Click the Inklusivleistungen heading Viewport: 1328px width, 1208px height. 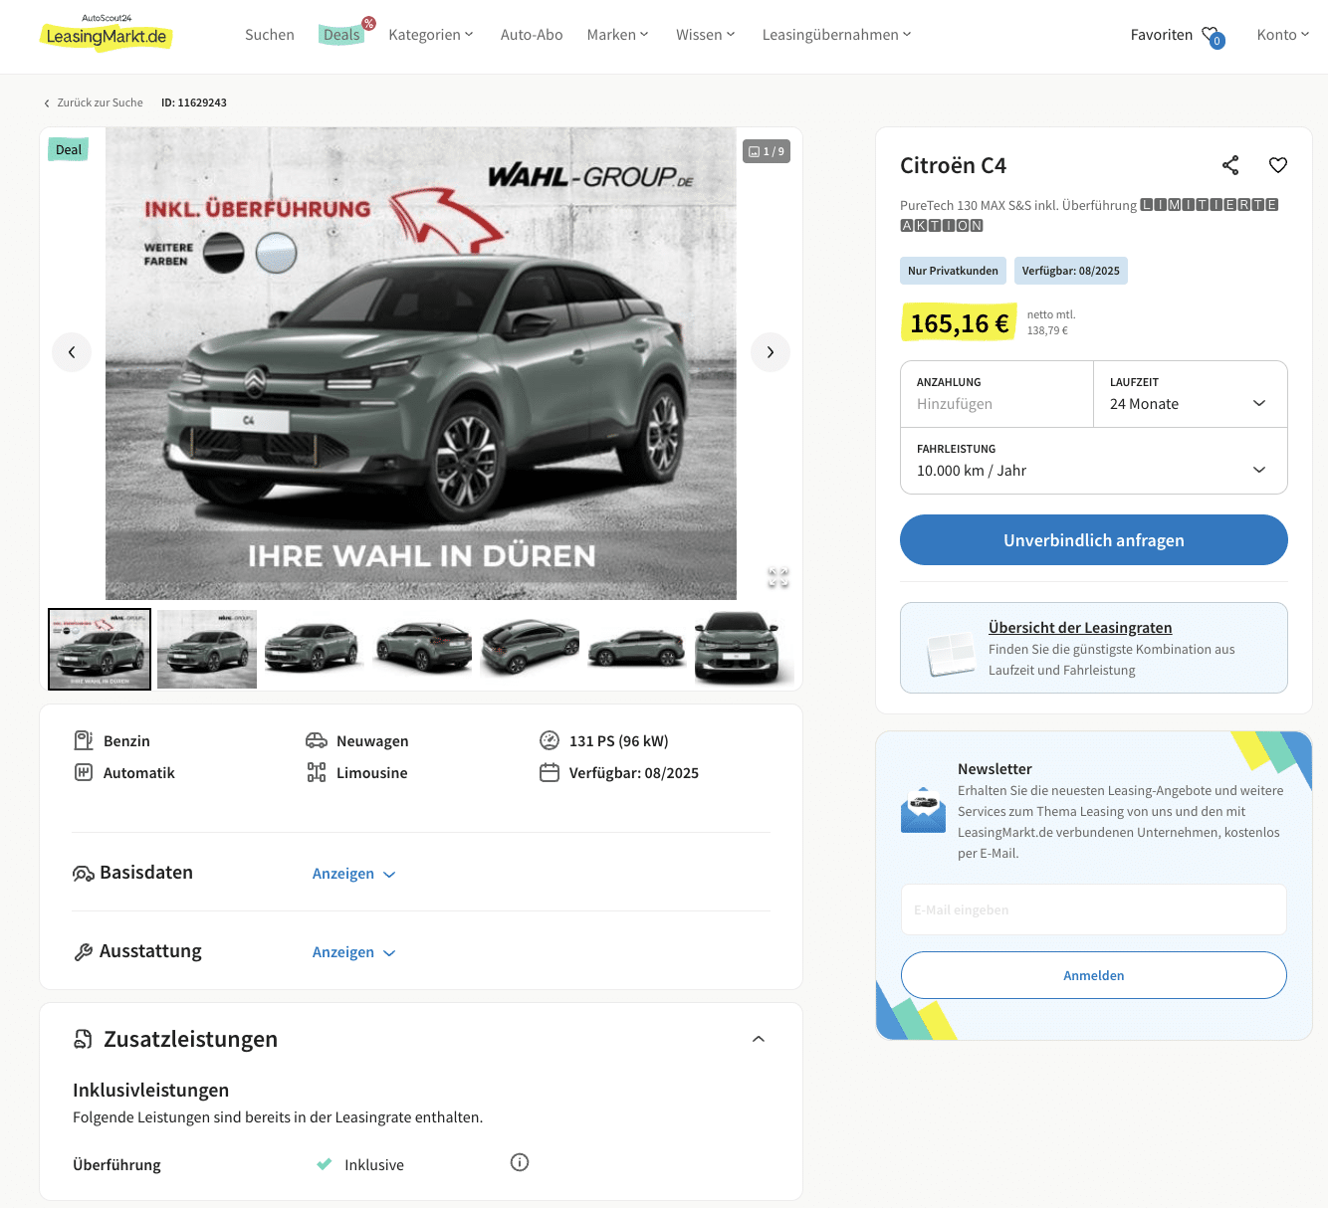coord(150,1090)
